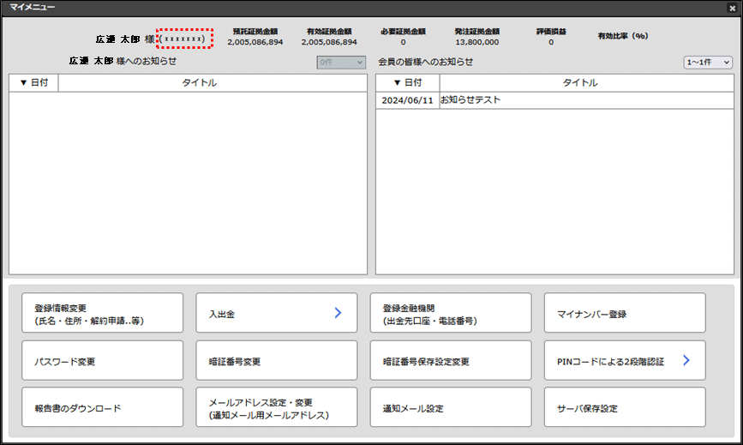This screenshot has width=743, height=445.
Task: Open 報告書のダウンロード
Action: [x=103, y=408]
